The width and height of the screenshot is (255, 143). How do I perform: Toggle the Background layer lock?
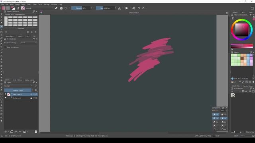(31, 98)
